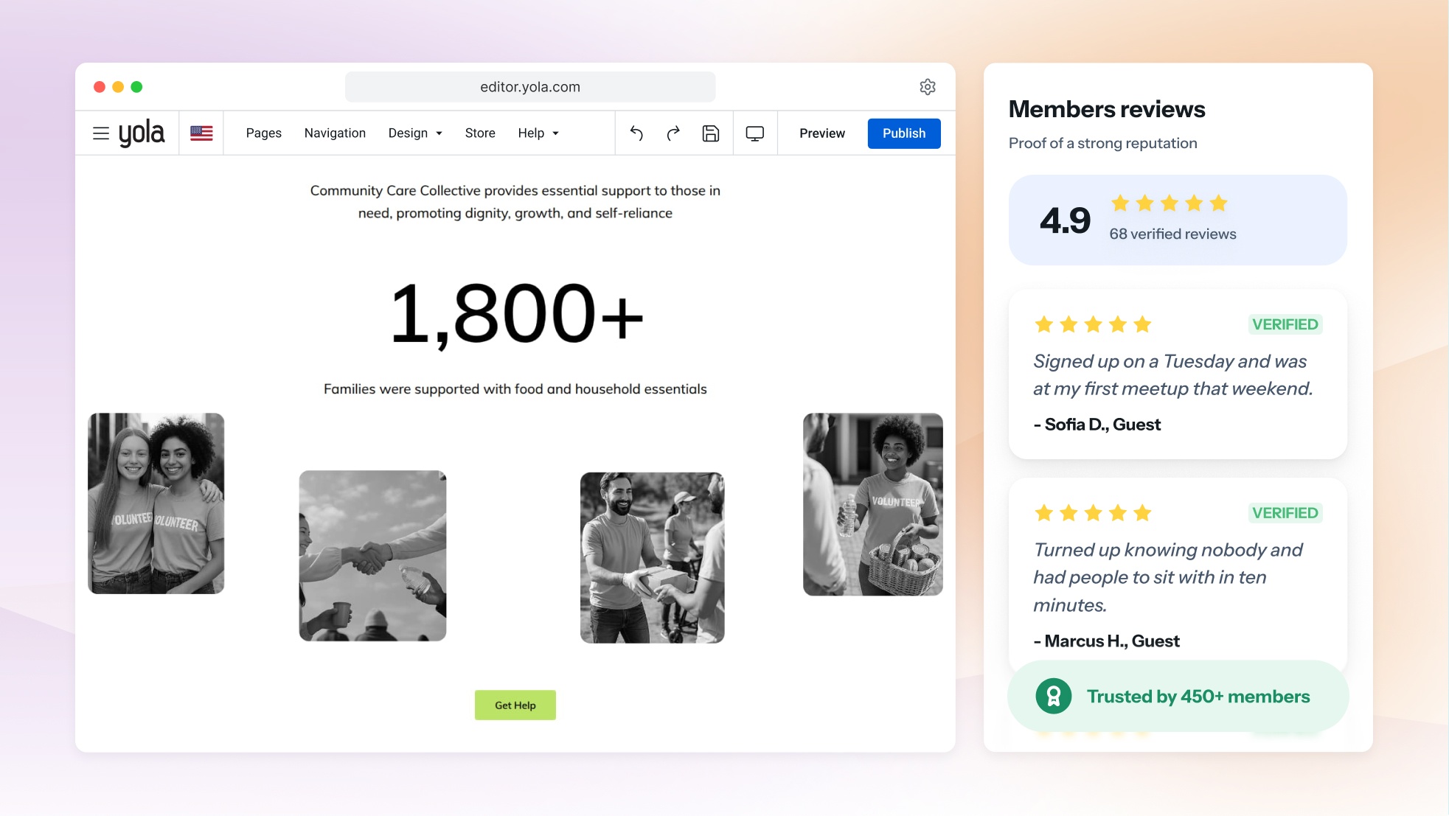The height and width of the screenshot is (816, 1449).
Task: Click the Families were supported caption
Action: tap(515, 389)
